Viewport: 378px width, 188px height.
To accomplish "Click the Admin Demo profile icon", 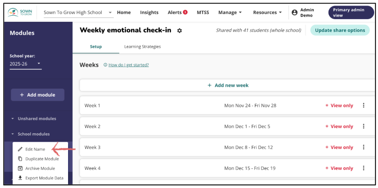I will point(295,13).
